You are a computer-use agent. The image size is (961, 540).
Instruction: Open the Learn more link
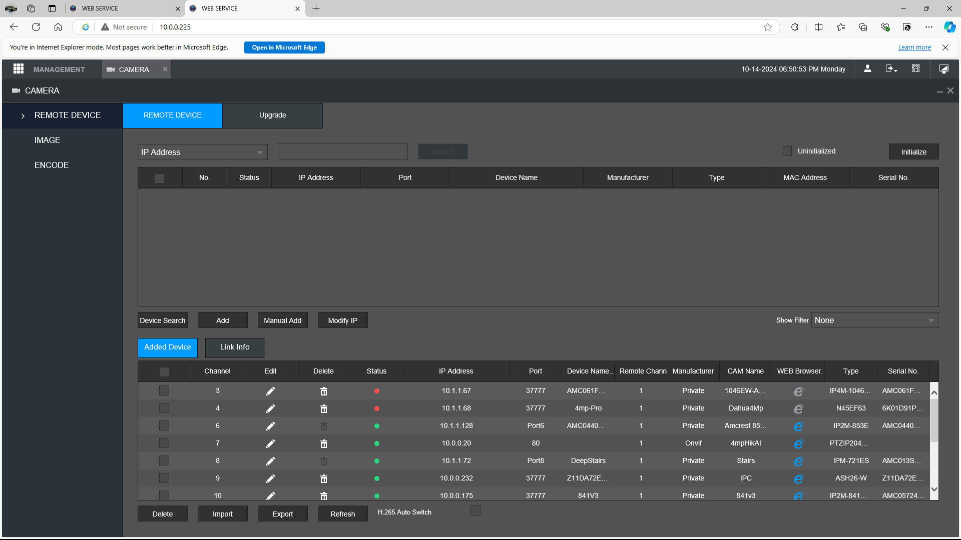tap(914, 47)
